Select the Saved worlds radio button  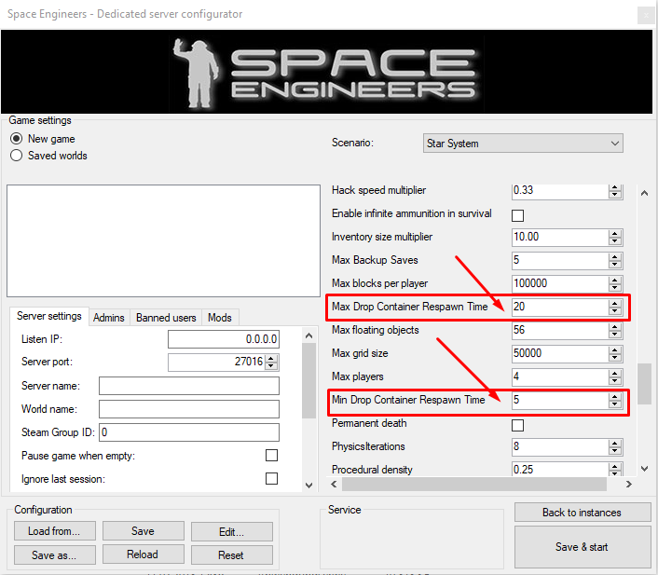16,156
